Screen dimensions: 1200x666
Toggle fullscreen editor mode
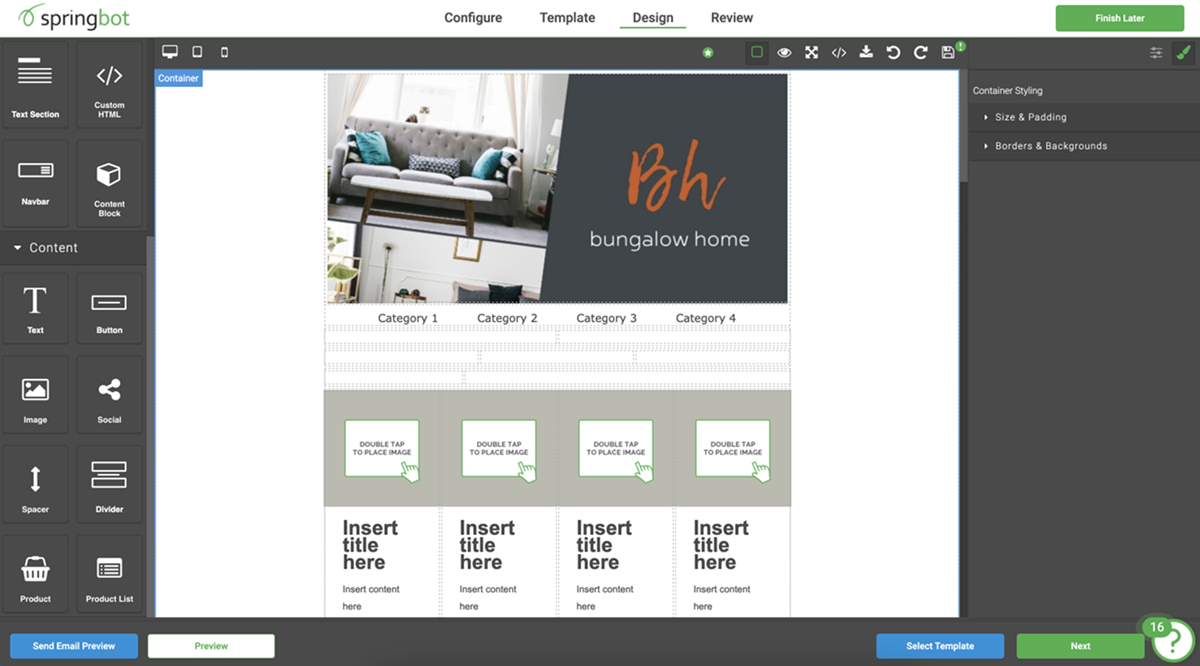click(x=811, y=52)
